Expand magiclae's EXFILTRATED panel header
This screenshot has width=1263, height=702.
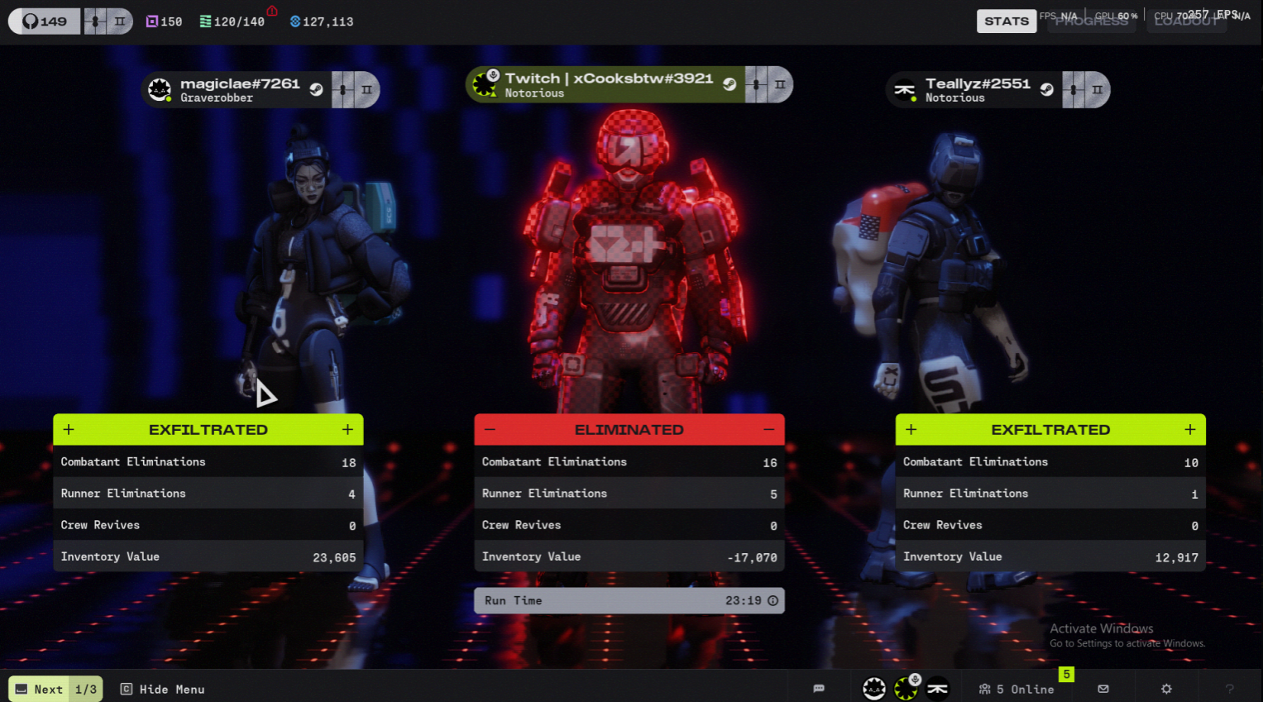point(208,430)
